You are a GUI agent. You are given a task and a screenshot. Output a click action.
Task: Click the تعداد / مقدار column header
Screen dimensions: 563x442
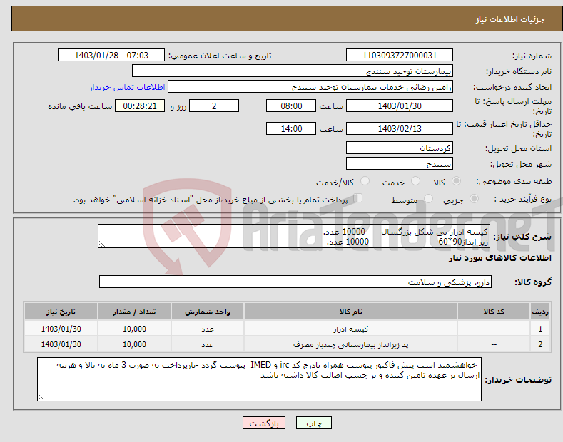click(x=134, y=312)
